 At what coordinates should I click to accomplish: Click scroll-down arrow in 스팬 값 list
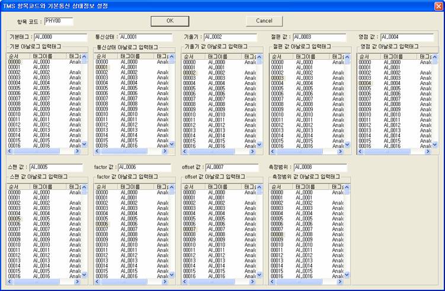click(x=84, y=275)
